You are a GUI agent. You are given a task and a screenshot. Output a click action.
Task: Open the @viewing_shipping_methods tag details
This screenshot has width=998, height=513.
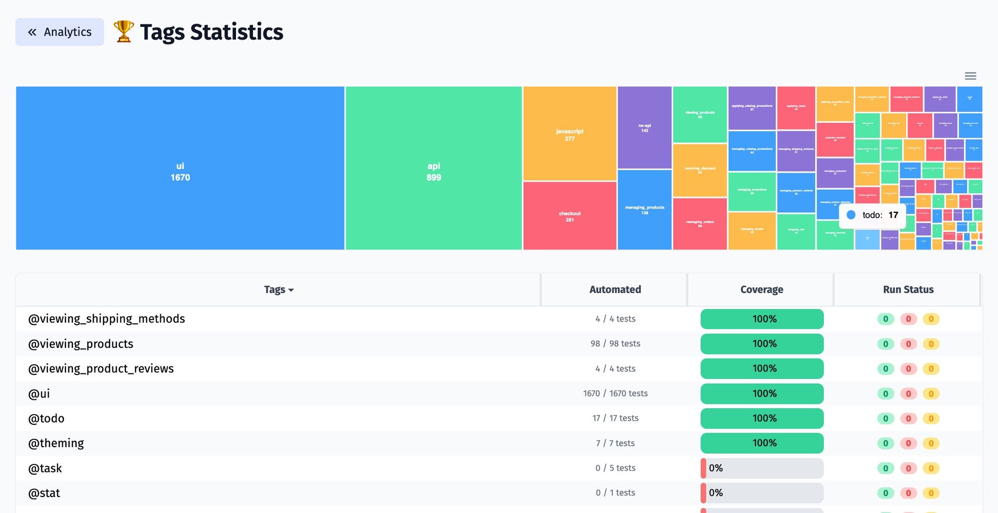pyautogui.click(x=106, y=319)
